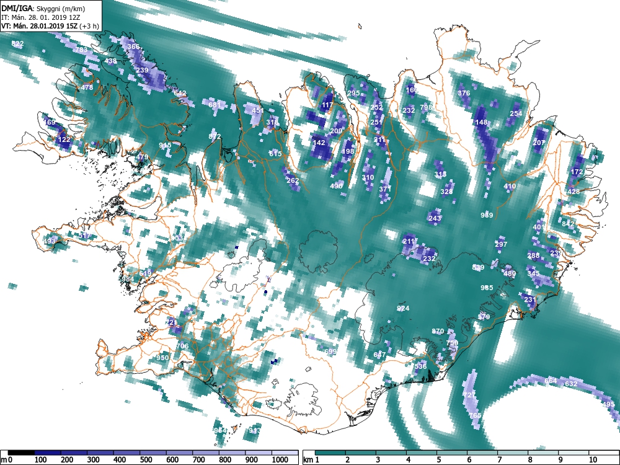Select the visibility value 148
Viewport: 620px width, 465px height.
point(481,122)
